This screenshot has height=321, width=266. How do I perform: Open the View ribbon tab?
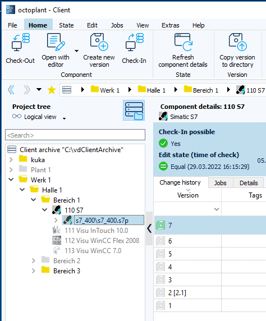tap(143, 25)
